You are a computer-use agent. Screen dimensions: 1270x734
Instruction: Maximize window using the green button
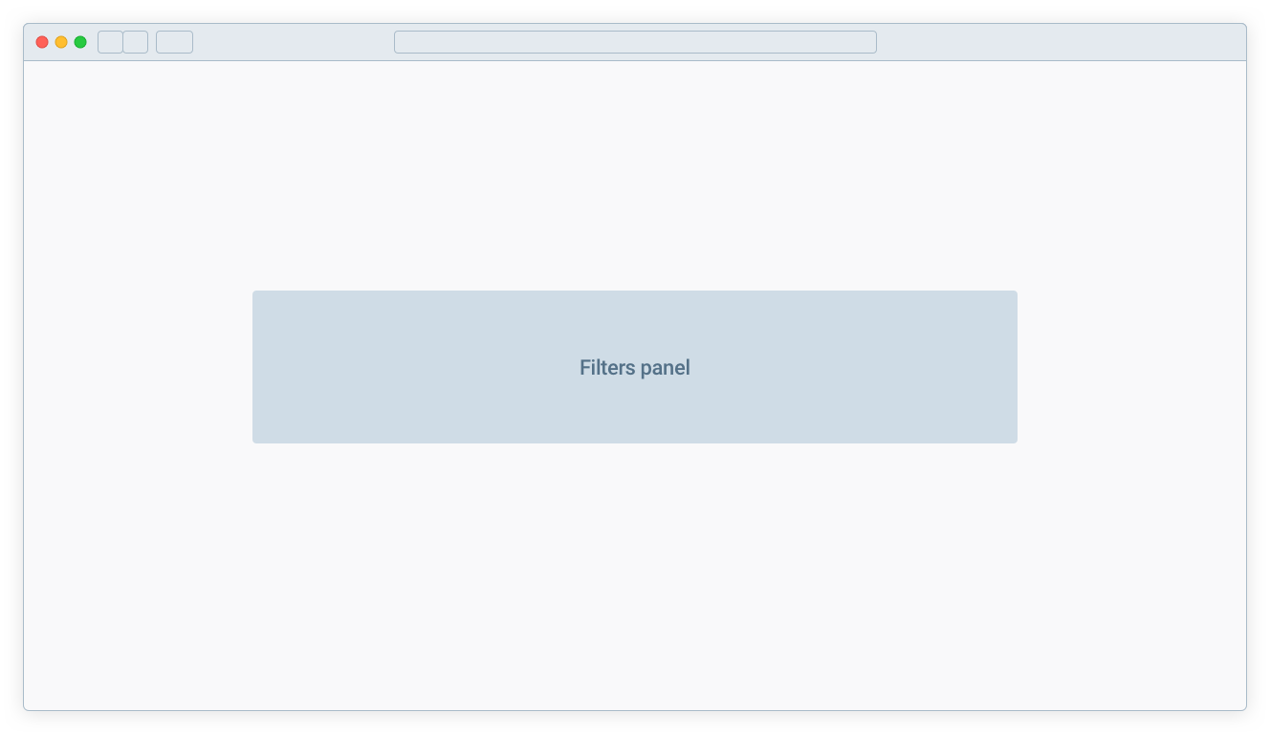point(80,42)
